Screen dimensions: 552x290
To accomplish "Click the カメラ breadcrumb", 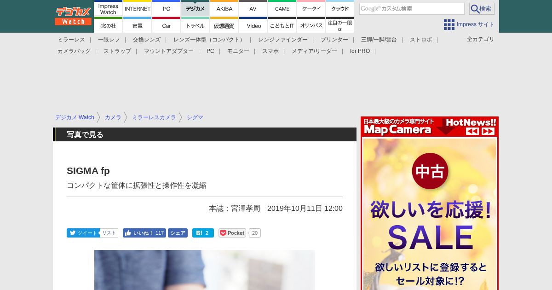I will coord(113,117).
